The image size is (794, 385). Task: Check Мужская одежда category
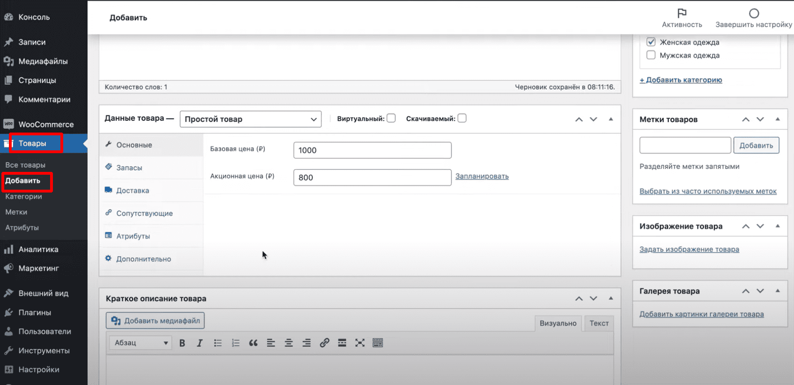tap(651, 55)
